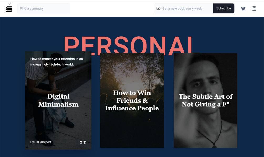This screenshot has height=157, width=264.
Task: Click the cocktail glasses icon on the Digital Minimalism card
Action: point(83,142)
